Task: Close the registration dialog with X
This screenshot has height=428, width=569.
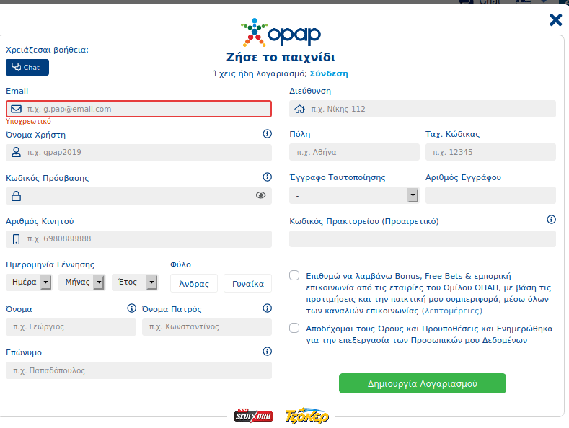Action: 555,20
